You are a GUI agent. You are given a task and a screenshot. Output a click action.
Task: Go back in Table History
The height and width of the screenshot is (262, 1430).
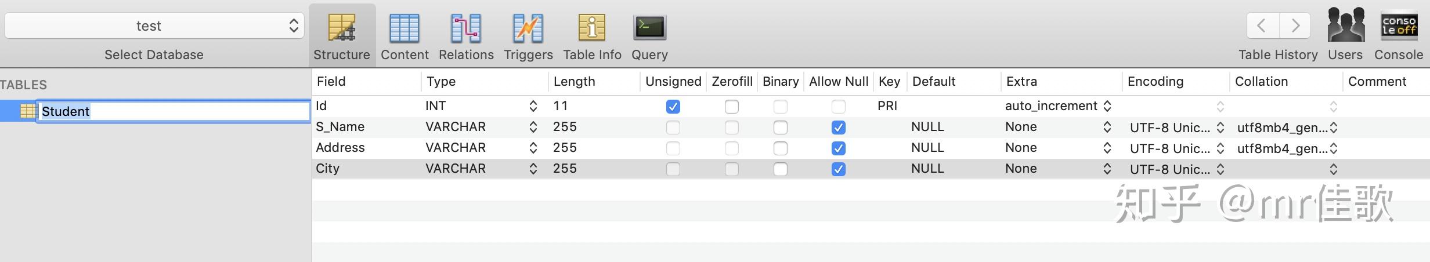click(1261, 26)
